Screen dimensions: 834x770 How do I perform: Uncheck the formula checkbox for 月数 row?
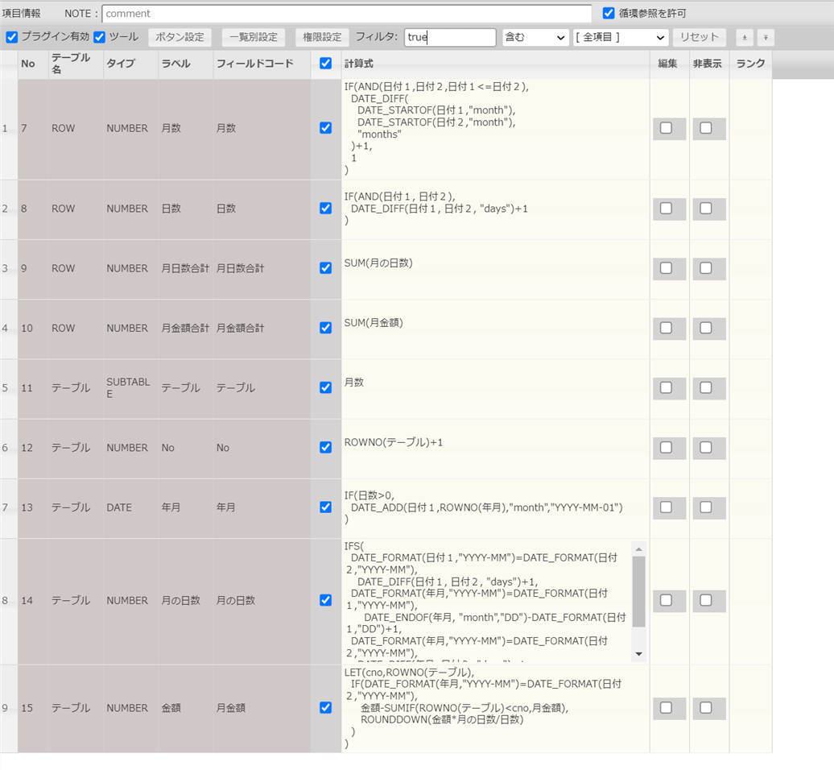pos(325,128)
